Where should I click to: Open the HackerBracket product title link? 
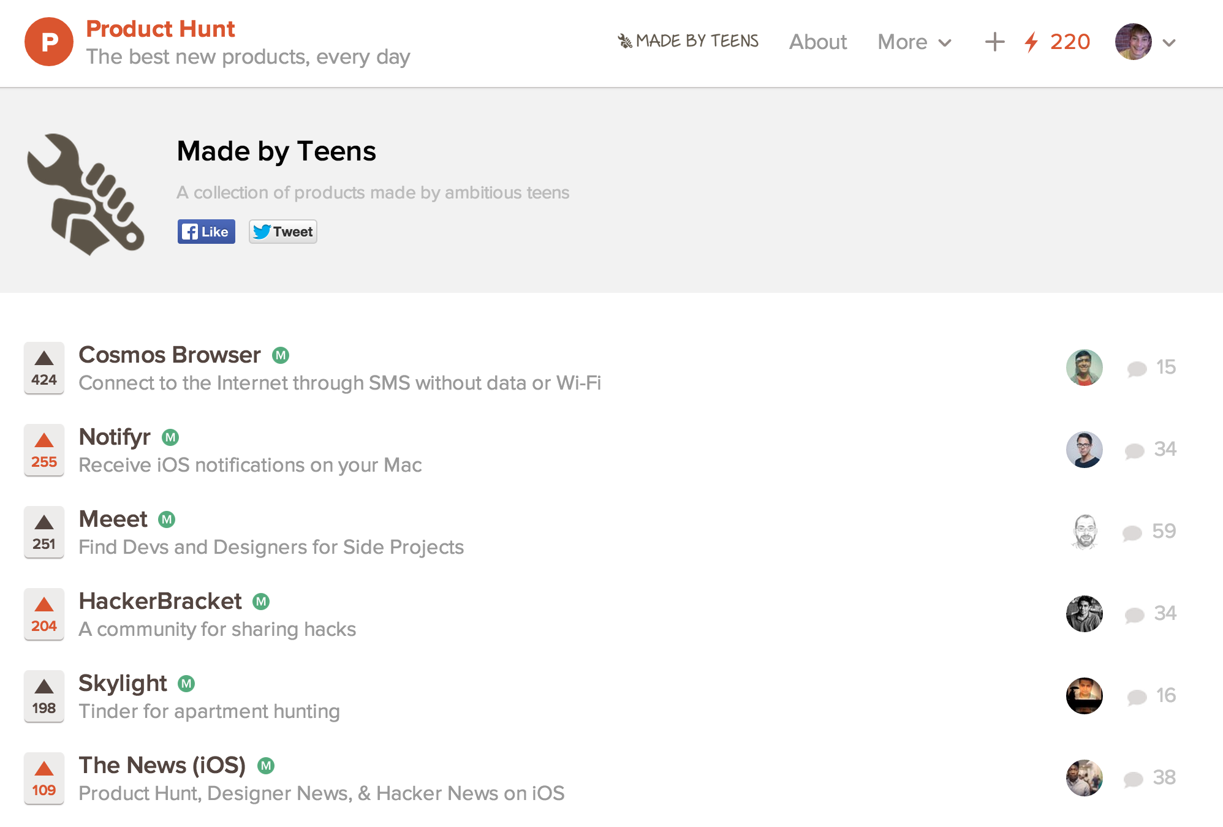161,601
